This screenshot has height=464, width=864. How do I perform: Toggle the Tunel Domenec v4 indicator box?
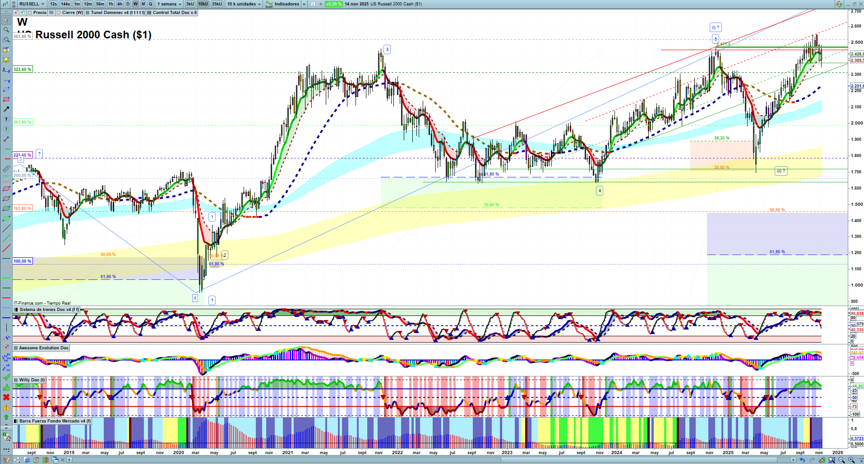click(88, 13)
